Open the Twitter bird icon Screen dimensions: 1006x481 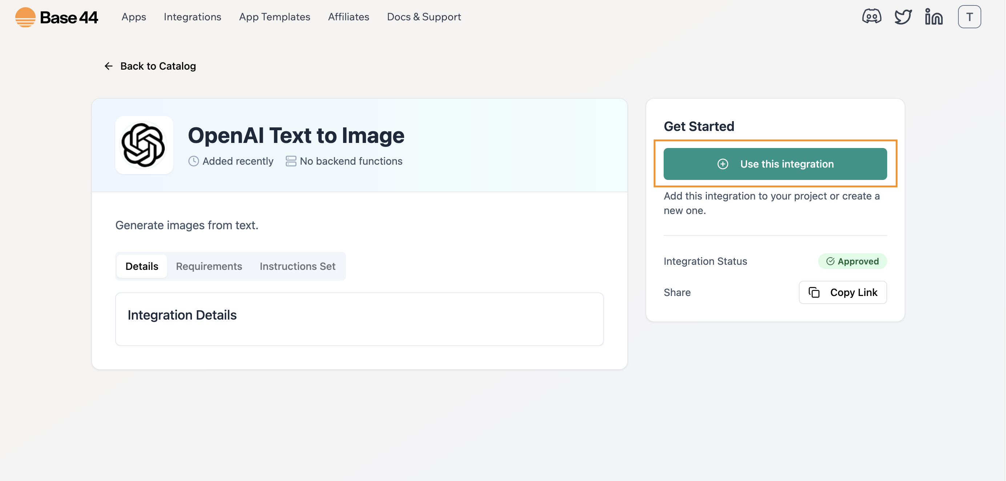pyautogui.click(x=902, y=17)
